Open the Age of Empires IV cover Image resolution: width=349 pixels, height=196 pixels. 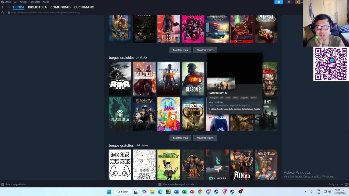click(x=120, y=29)
